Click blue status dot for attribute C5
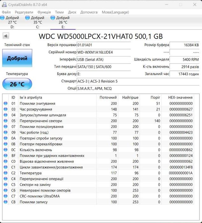Image resolution: width=202 pixels, height=223 pixels. tap(5, 184)
